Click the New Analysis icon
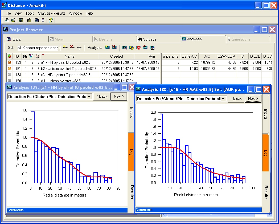This screenshot has width=279, height=224. point(107,47)
